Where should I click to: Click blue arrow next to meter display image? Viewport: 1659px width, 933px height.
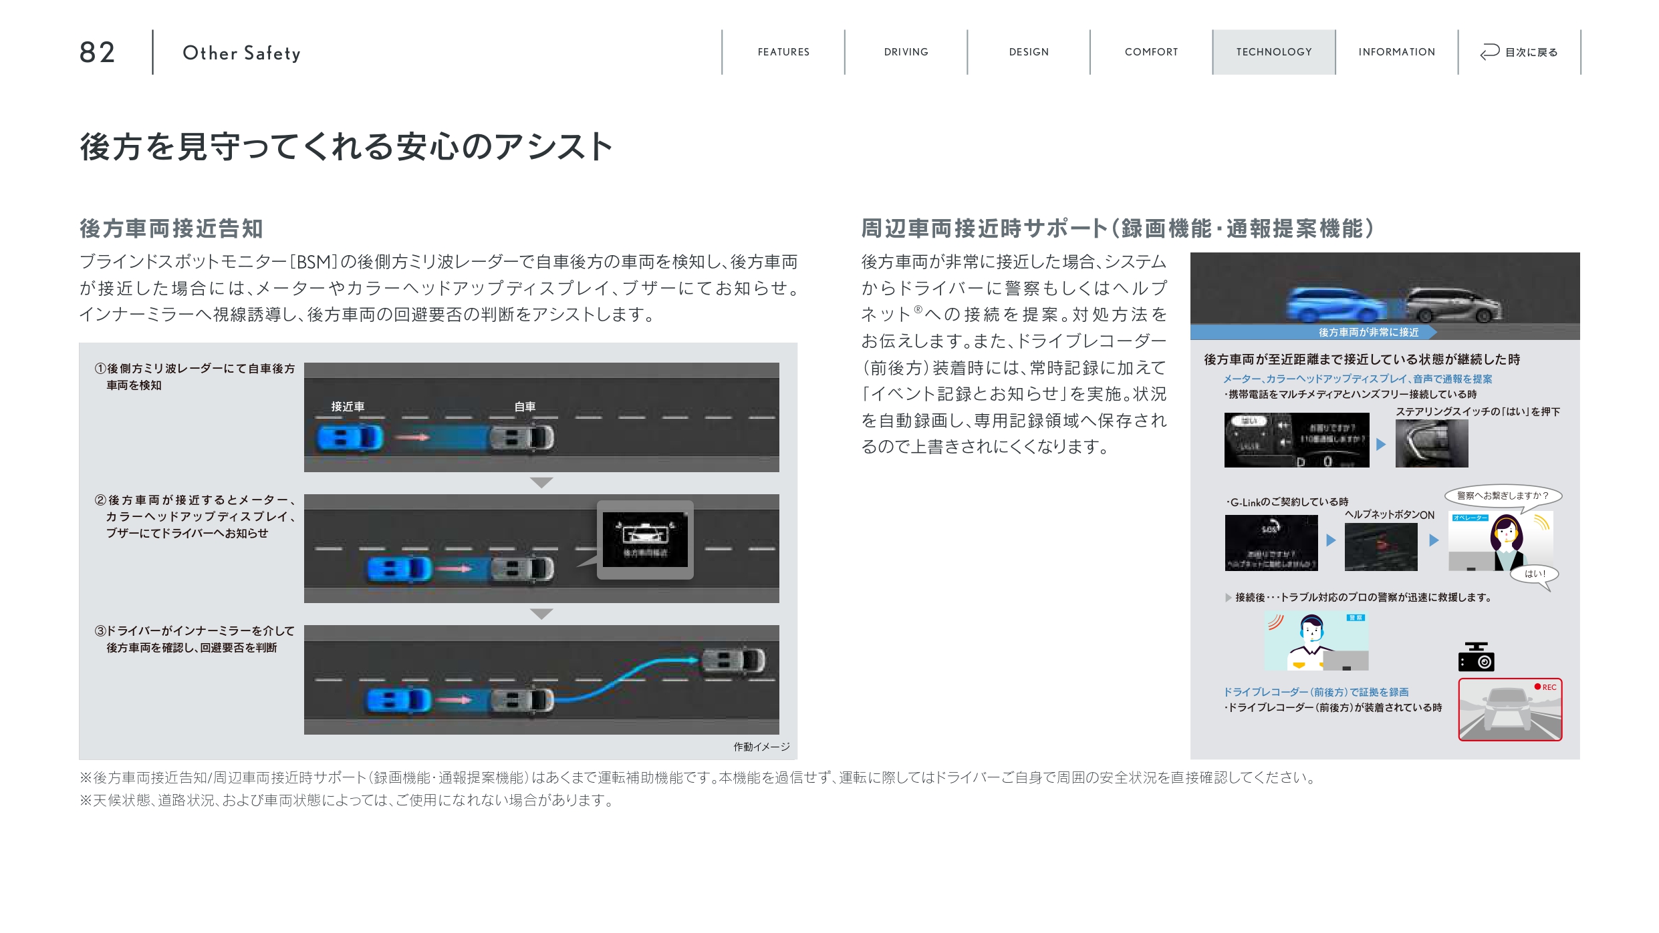click(x=1381, y=444)
